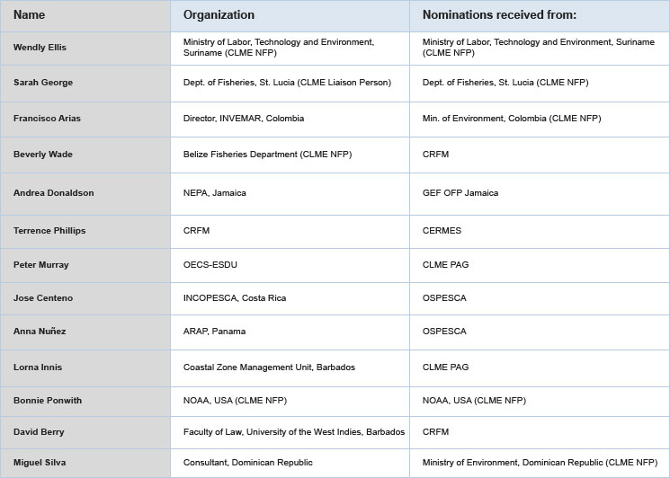Select the 'Coastal Zone Management Unit, Barbados' cell
Screen dimensions: 670x478
[x=268, y=367]
